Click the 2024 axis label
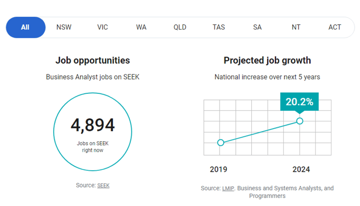360x206 pixels. pyautogui.click(x=301, y=169)
